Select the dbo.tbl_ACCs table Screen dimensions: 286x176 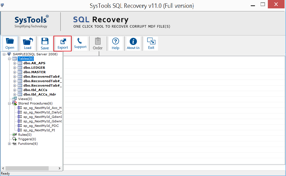click(x=35, y=90)
